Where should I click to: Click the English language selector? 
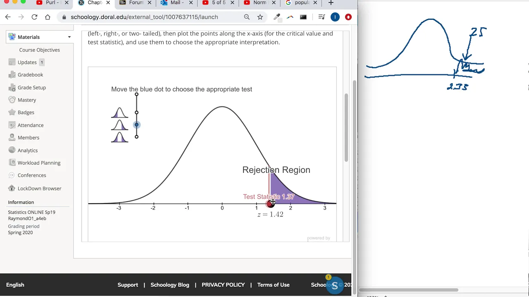click(x=15, y=285)
